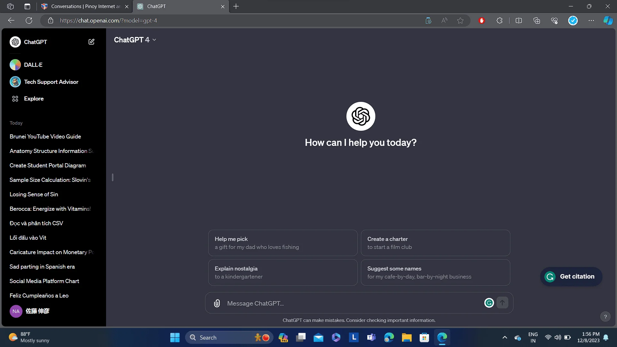Open the tab actions menu icon
Image resolution: width=617 pixels, height=347 pixels.
27,6
